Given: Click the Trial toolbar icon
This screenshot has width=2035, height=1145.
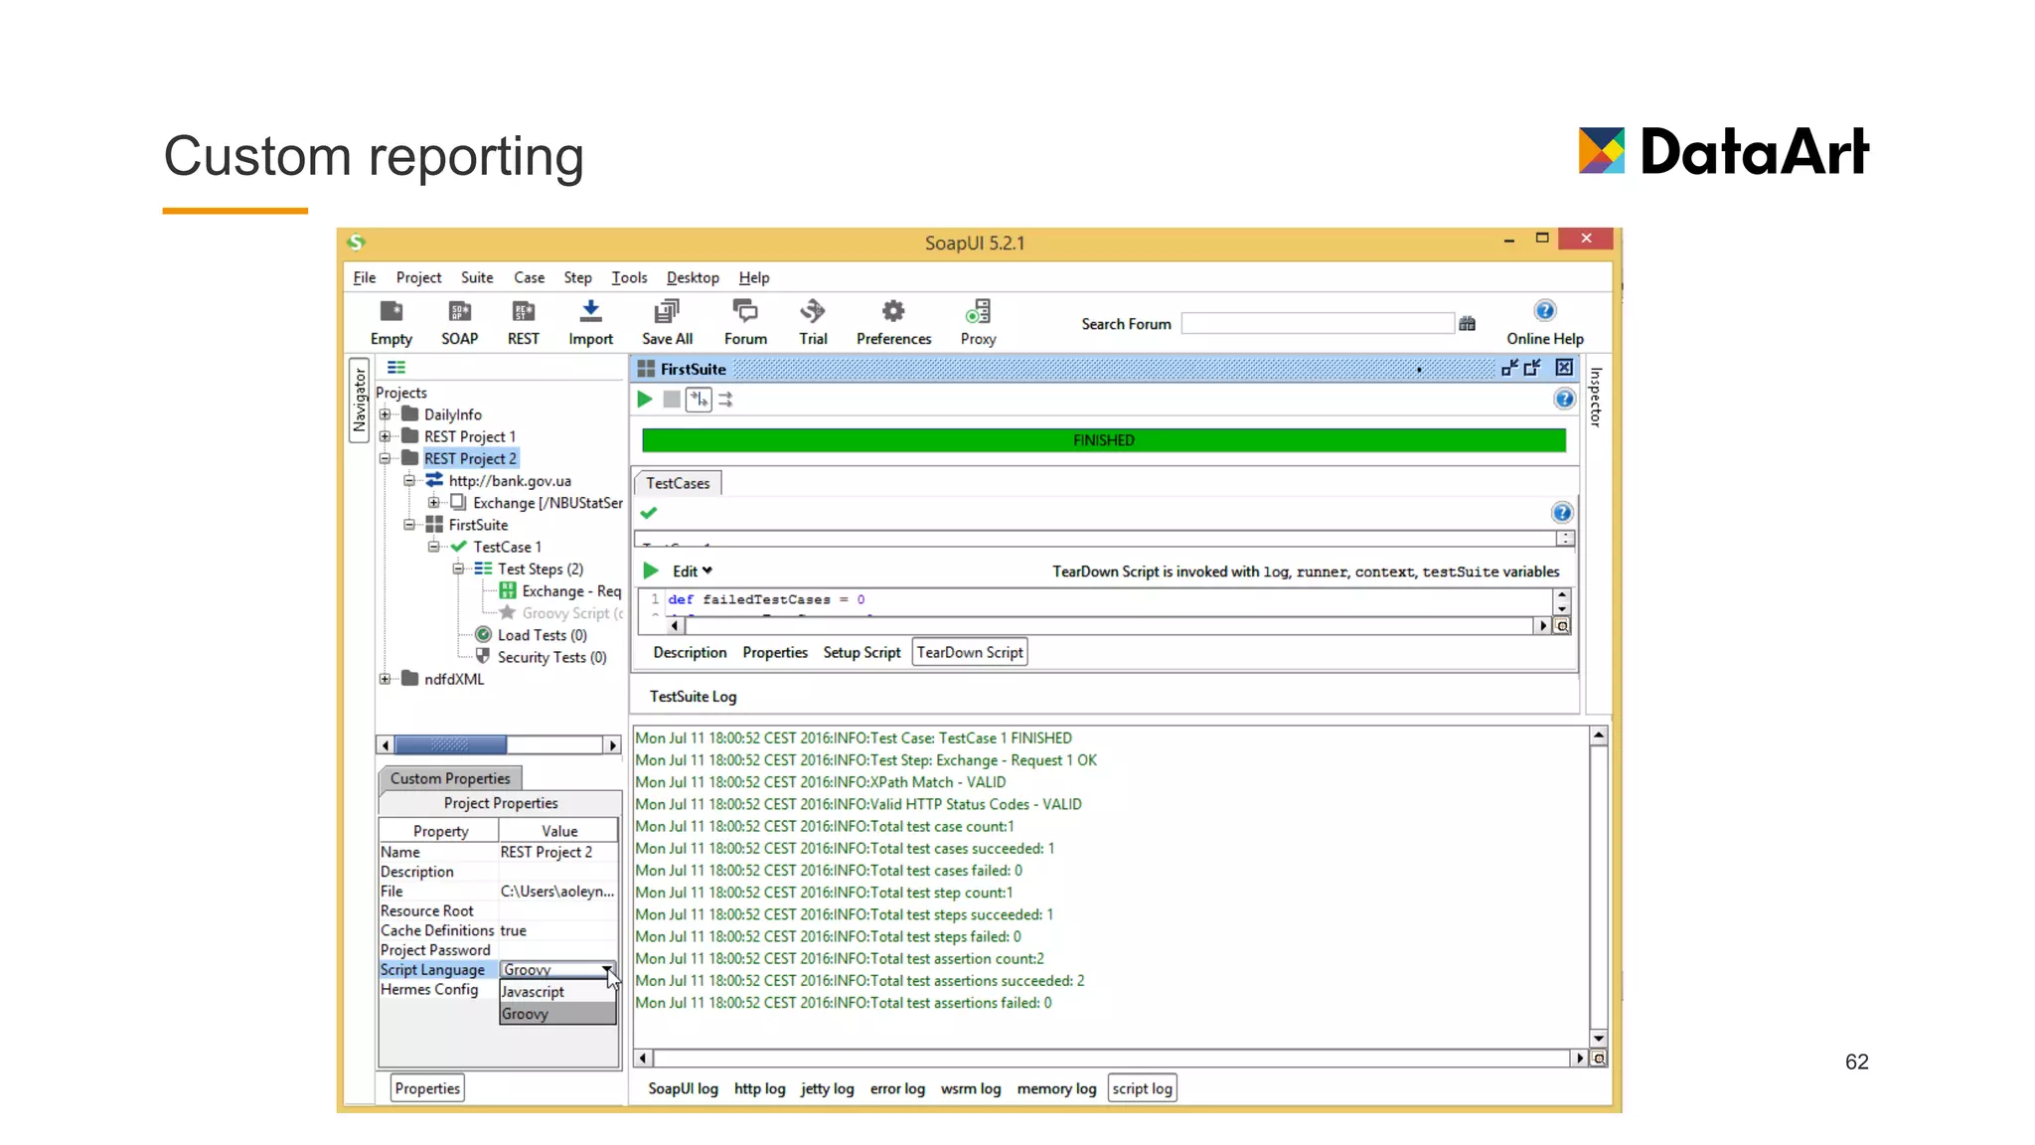Looking at the screenshot, I should [813, 322].
